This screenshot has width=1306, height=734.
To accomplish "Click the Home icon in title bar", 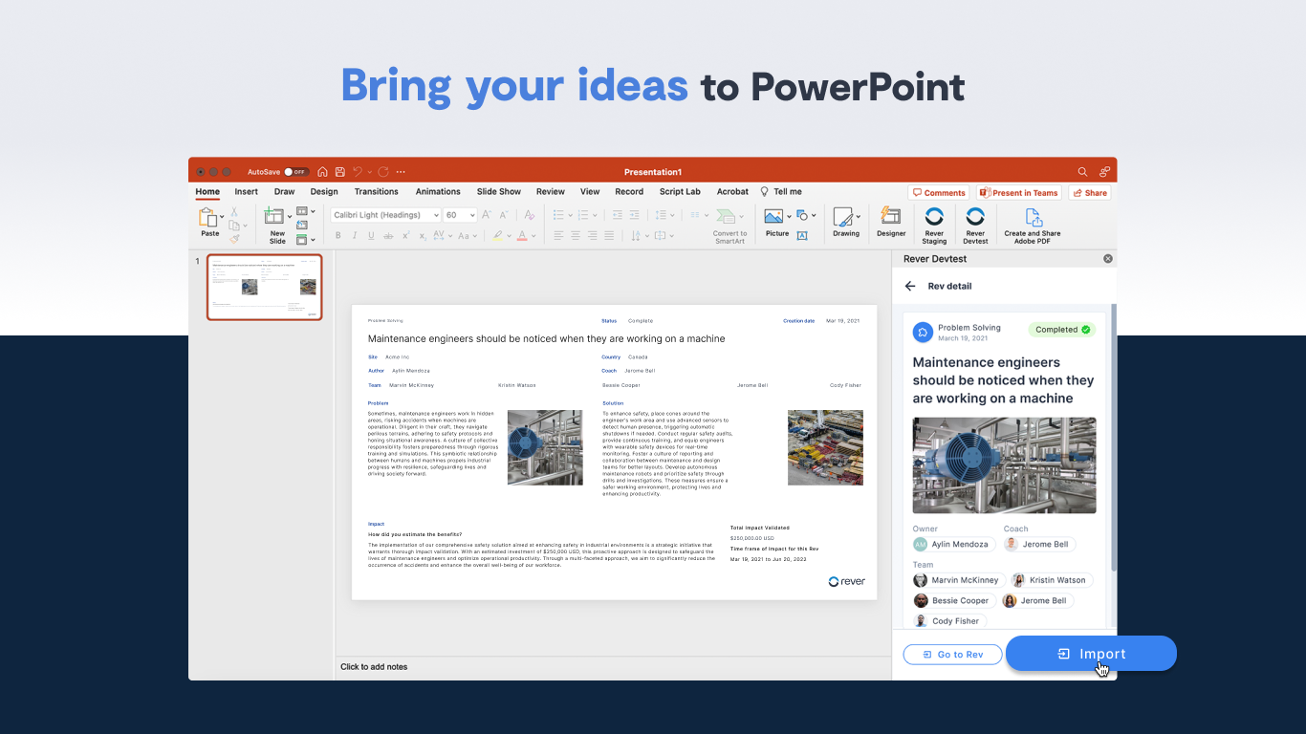I will (323, 172).
